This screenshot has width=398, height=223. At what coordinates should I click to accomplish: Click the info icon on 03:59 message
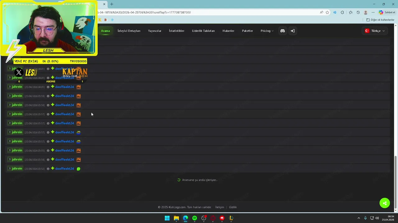coord(48,96)
